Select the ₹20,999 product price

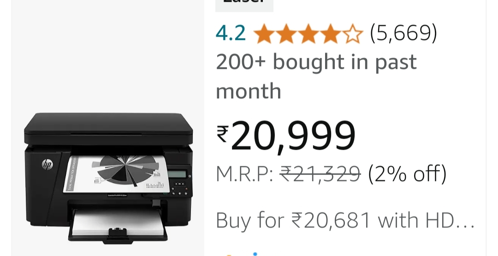[x=285, y=136]
